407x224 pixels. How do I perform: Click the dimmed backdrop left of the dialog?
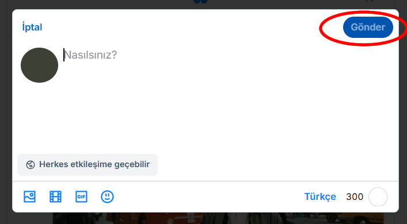click(6, 117)
